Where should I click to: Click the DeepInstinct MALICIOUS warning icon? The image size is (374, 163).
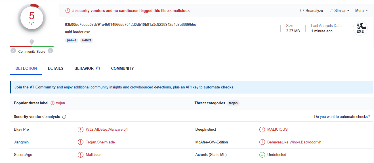coord(262,130)
